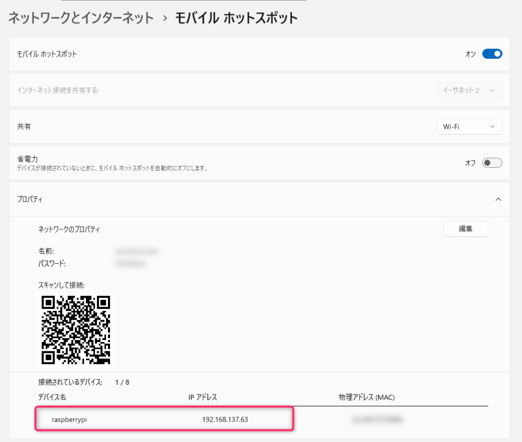Click the 物理アドレス (MAC) column header
Image resolution: width=522 pixels, height=442 pixels.
click(x=367, y=397)
